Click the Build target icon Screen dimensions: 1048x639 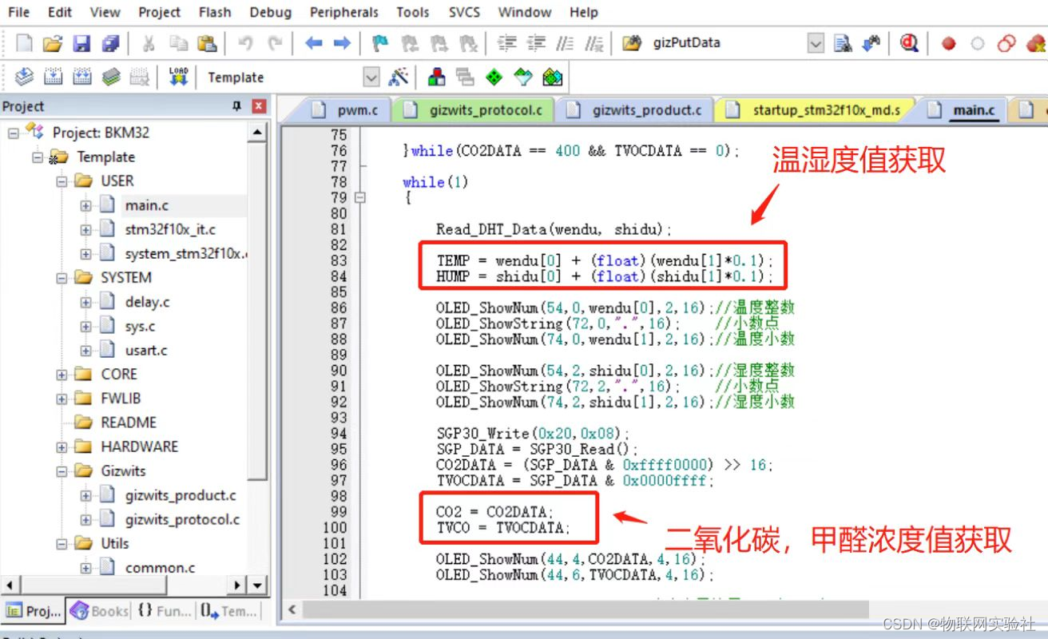[53, 77]
